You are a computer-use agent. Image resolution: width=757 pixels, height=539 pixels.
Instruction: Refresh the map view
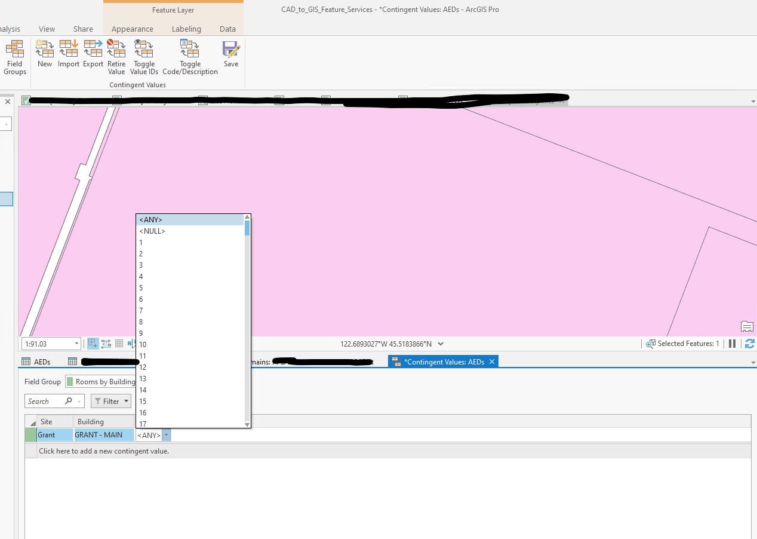pyautogui.click(x=750, y=344)
